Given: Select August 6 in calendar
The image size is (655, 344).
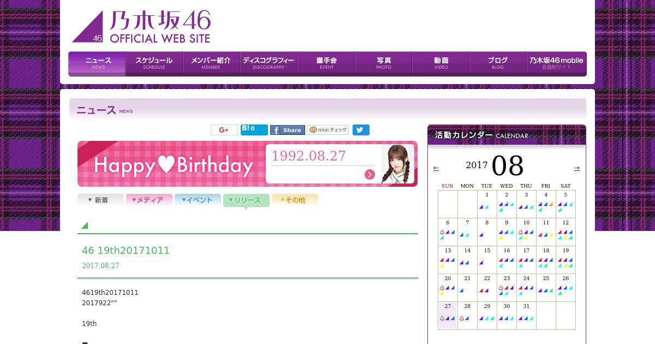Looking at the screenshot, I should (448, 232).
